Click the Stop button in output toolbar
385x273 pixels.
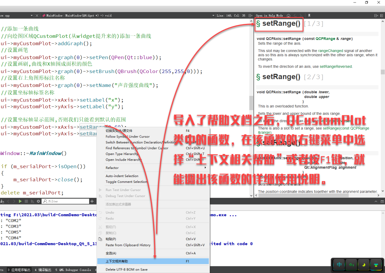click(x=26, y=201)
